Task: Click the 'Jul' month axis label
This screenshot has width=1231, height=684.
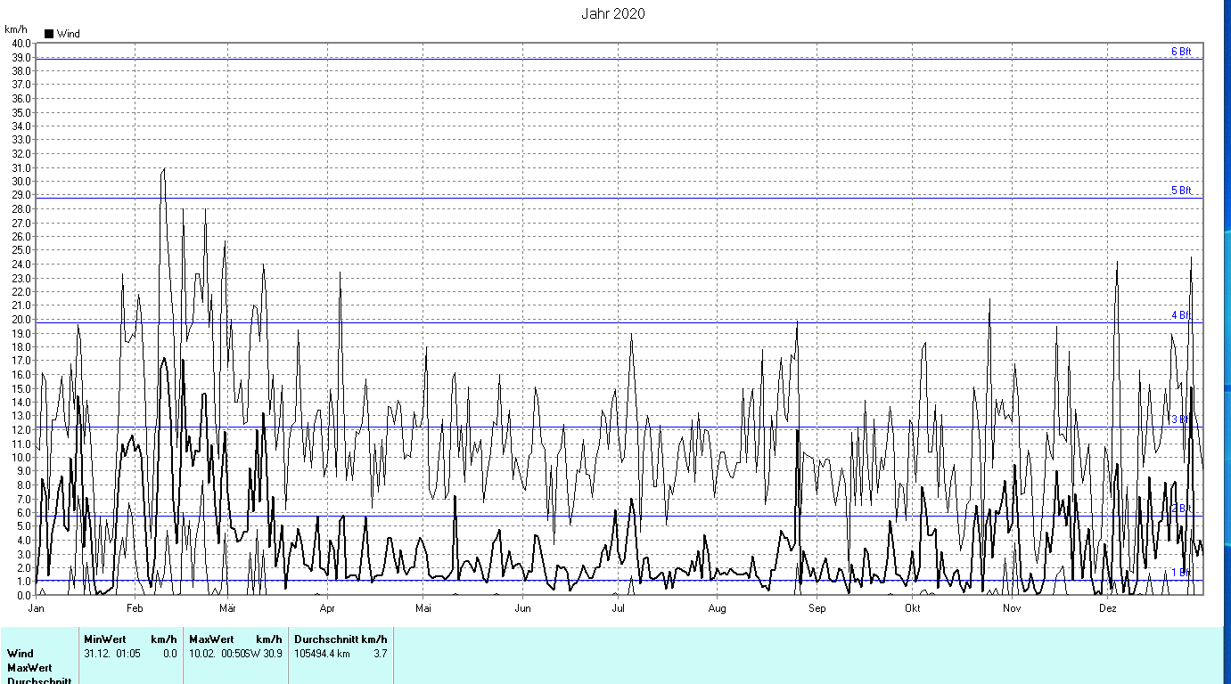Action: click(618, 609)
